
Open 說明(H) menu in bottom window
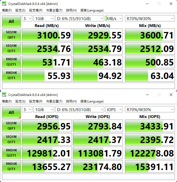pos(71,101)
